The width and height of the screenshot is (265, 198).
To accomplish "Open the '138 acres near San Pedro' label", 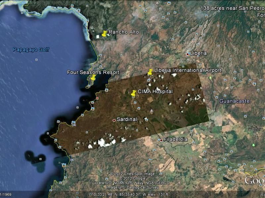I will tap(232, 8).
